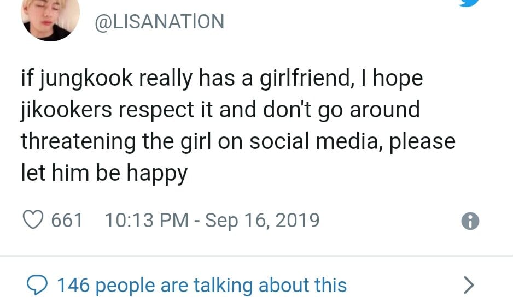The height and width of the screenshot is (303, 513).
Task: Click the info circle icon
Action: (470, 221)
